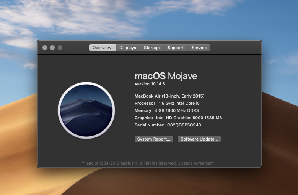Switch to the Displays tab

click(128, 48)
